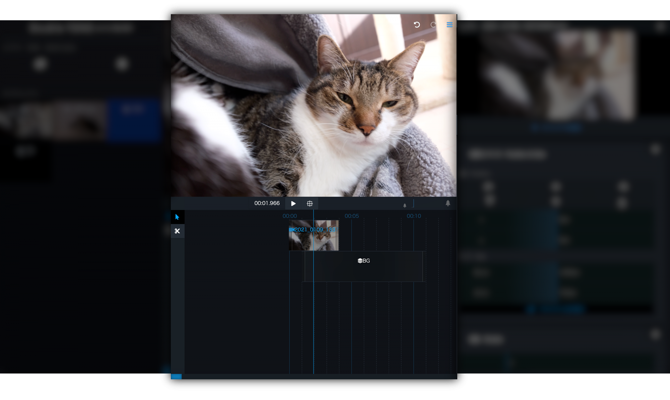
Task: Click the layers icon beside BG
Action: coord(360,261)
